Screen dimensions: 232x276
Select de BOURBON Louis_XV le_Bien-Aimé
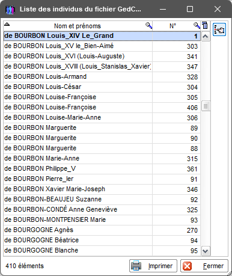[x=102, y=46]
